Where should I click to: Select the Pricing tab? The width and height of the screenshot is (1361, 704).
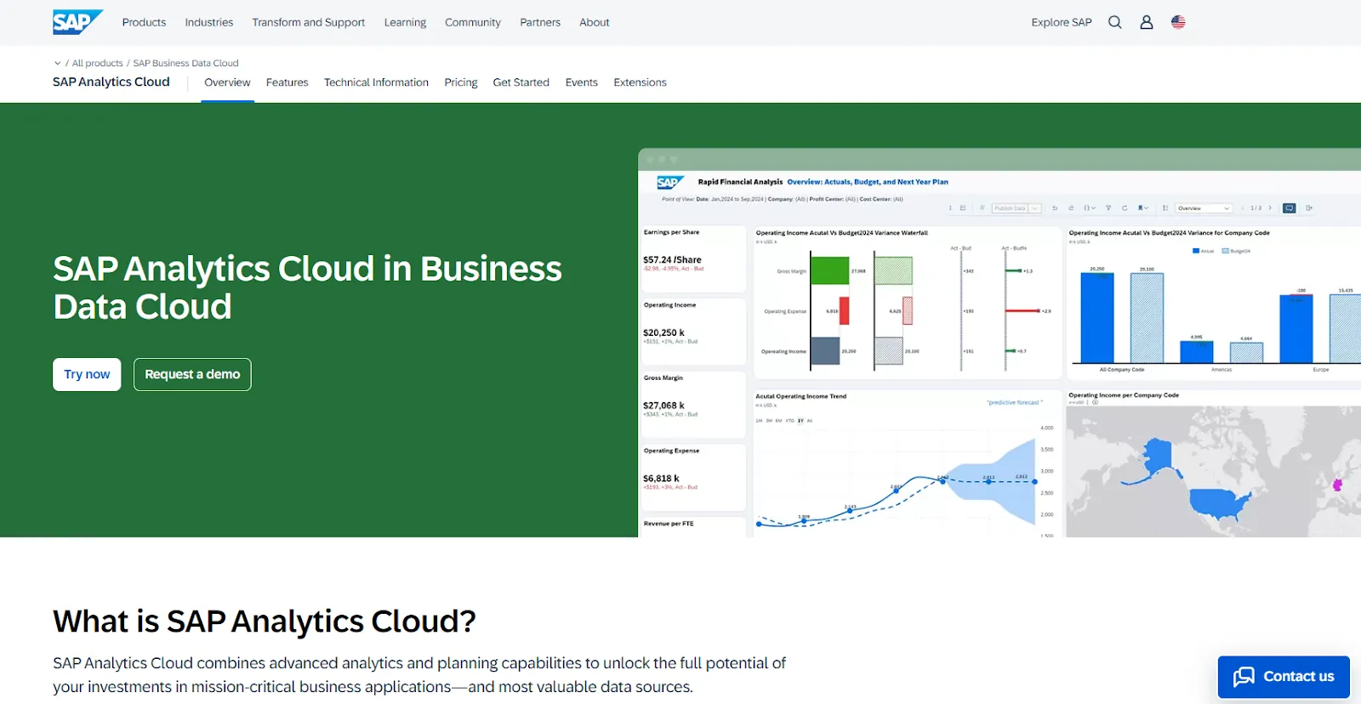point(460,82)
